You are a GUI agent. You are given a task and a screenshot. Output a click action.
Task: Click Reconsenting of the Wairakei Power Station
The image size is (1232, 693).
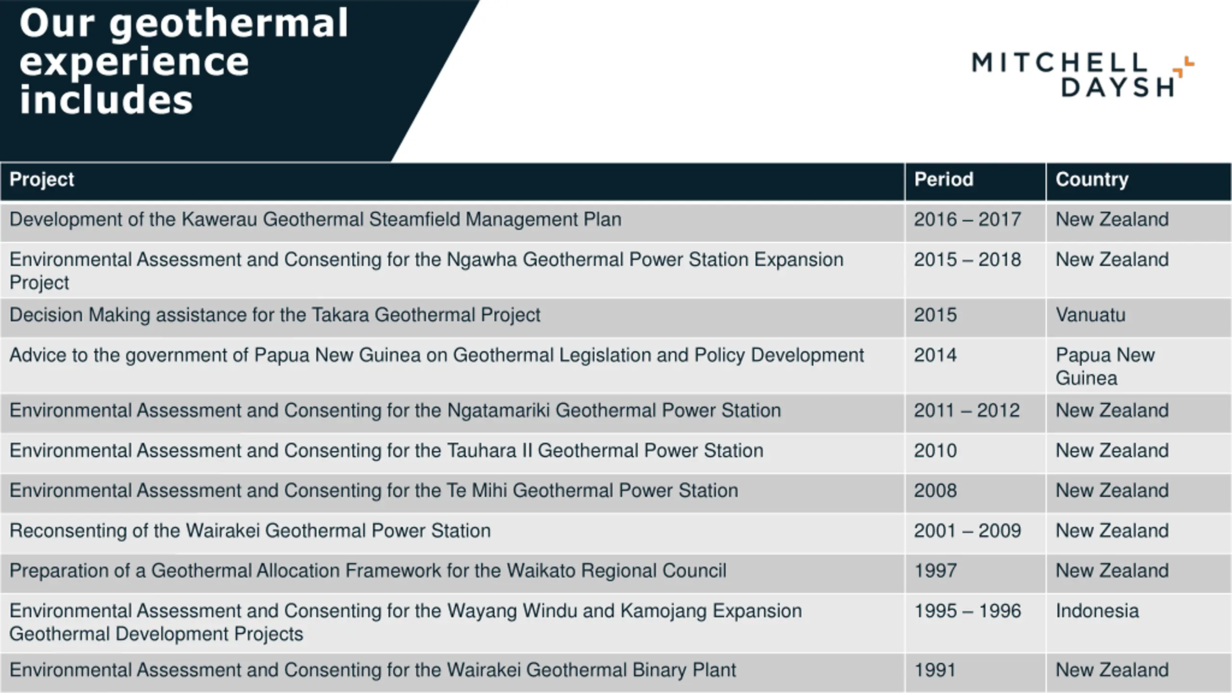point(250,531)
